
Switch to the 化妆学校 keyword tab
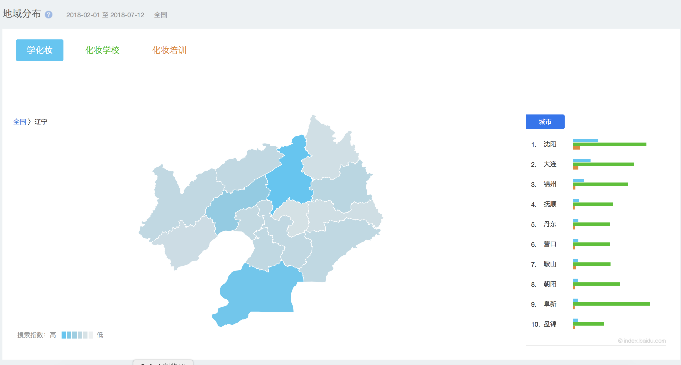102,50
